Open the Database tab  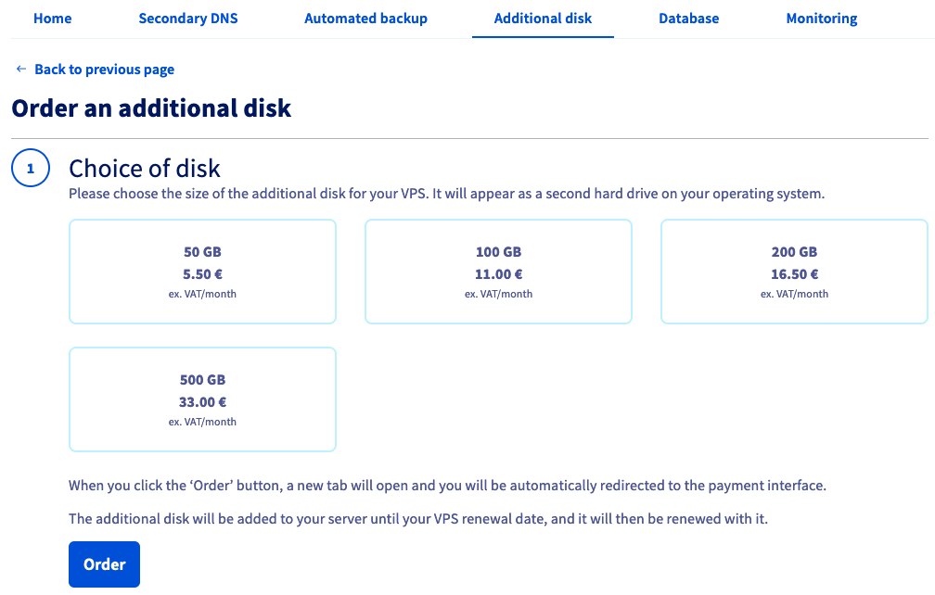point(688,19)
